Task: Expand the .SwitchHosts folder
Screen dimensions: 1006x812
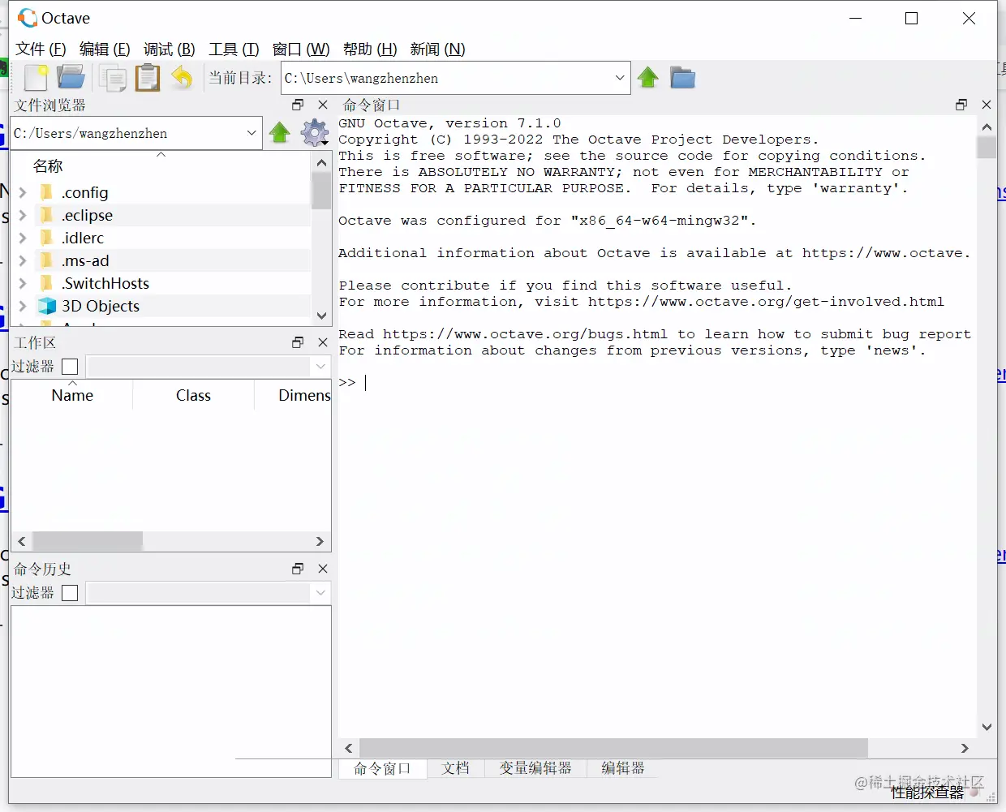Action: (23, 283)
